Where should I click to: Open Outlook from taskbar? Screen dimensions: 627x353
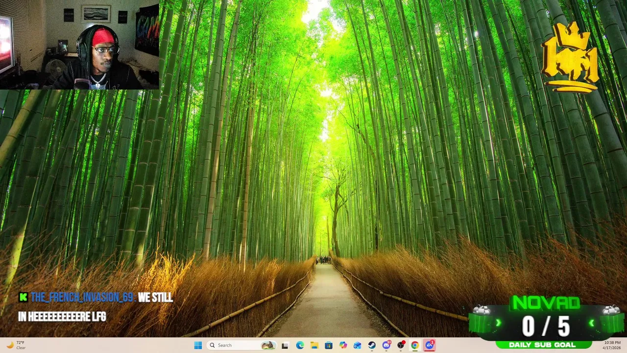tap(358, 345)
